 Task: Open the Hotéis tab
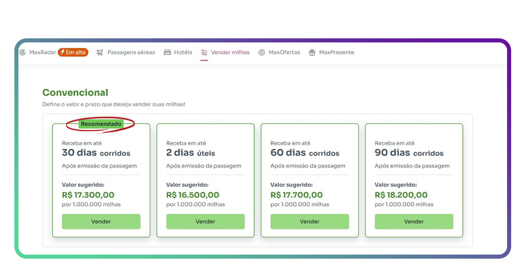click(183, 52)
